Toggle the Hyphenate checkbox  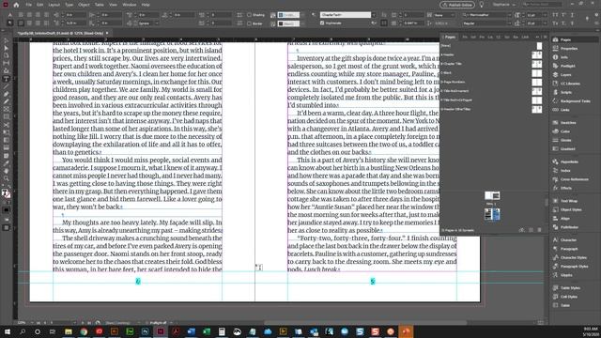click(x=322, y=23)
